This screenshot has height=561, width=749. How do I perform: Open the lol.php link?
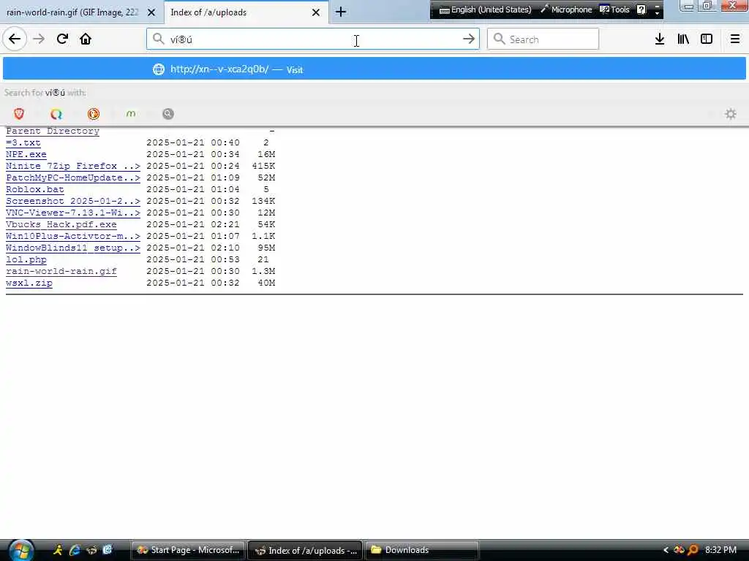click(x=26, y=259)
